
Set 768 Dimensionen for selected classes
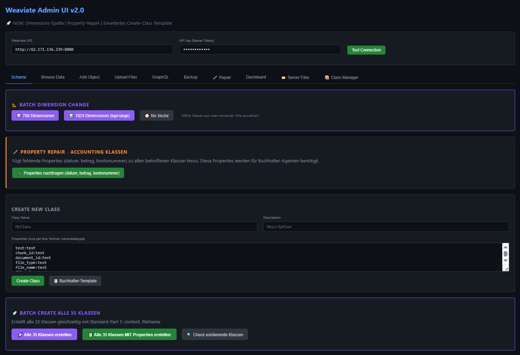(35, 116)
